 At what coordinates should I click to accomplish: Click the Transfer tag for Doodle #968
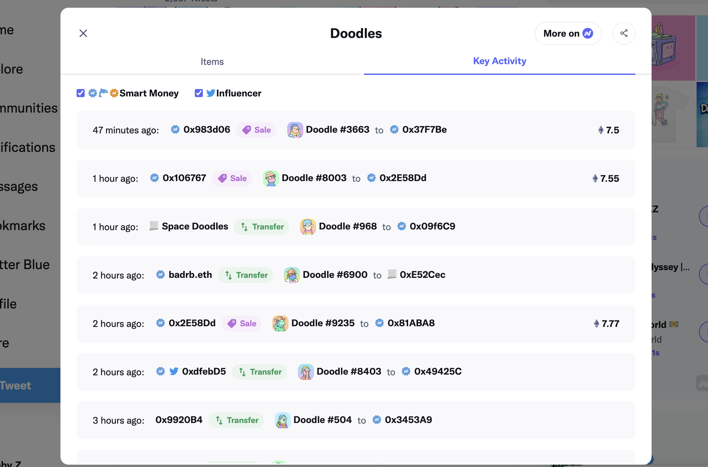(x=262, y=227)
